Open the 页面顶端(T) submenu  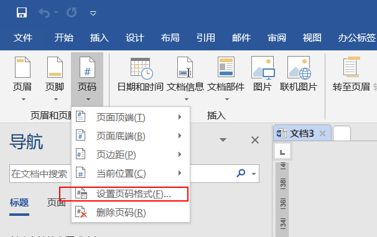pos(131,118)
